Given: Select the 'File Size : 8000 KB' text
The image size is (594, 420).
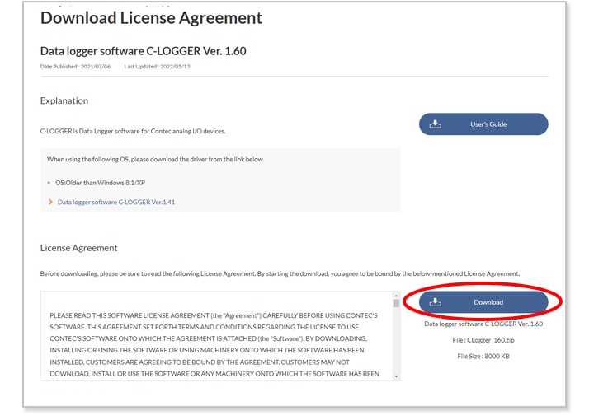Looking at the screenshot, I should pyautogui.click(x=483, y=356).
